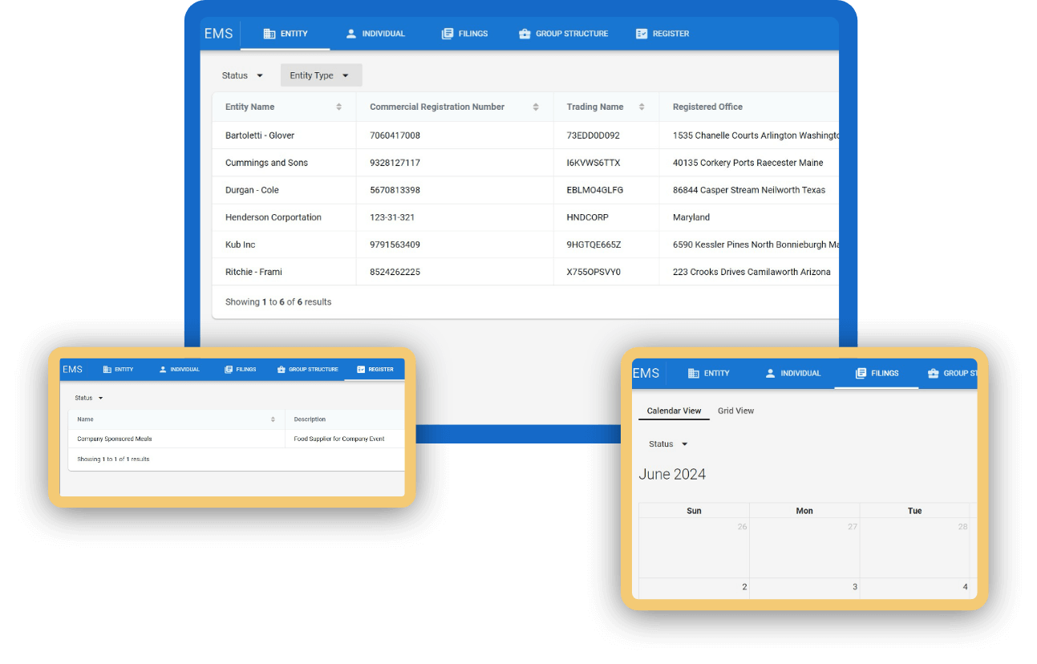
Task: Click the Bartoletti - Glover entity name
Action: click(260, 136)
